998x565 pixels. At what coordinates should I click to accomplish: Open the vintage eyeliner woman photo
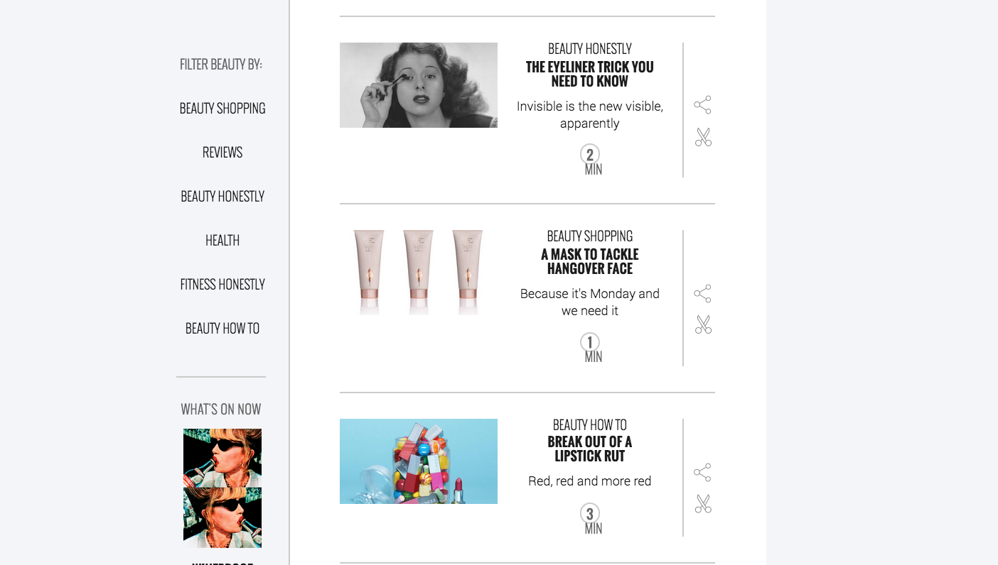[x=419, y=85]
